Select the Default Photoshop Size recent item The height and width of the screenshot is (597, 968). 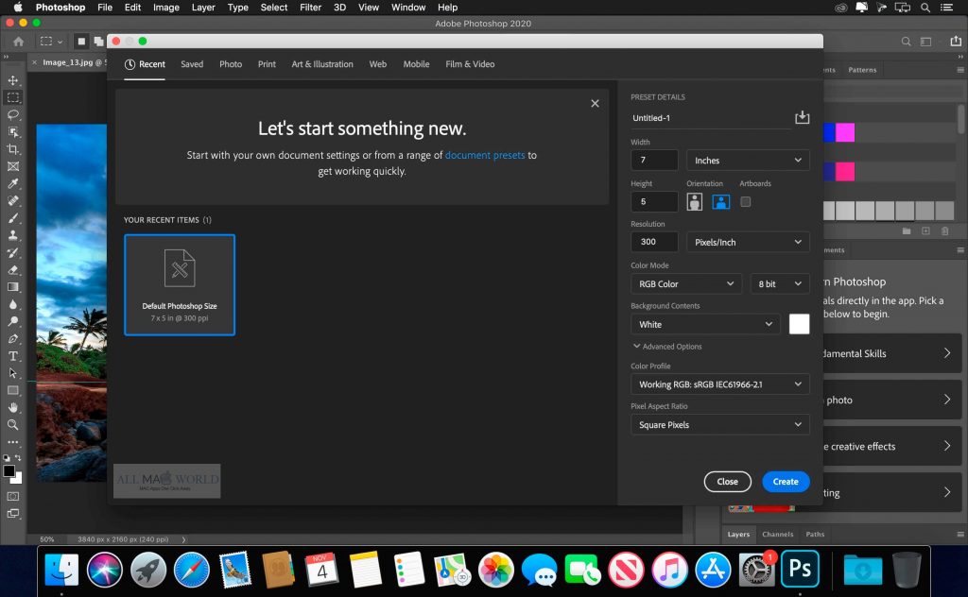[x=180, y=285]
